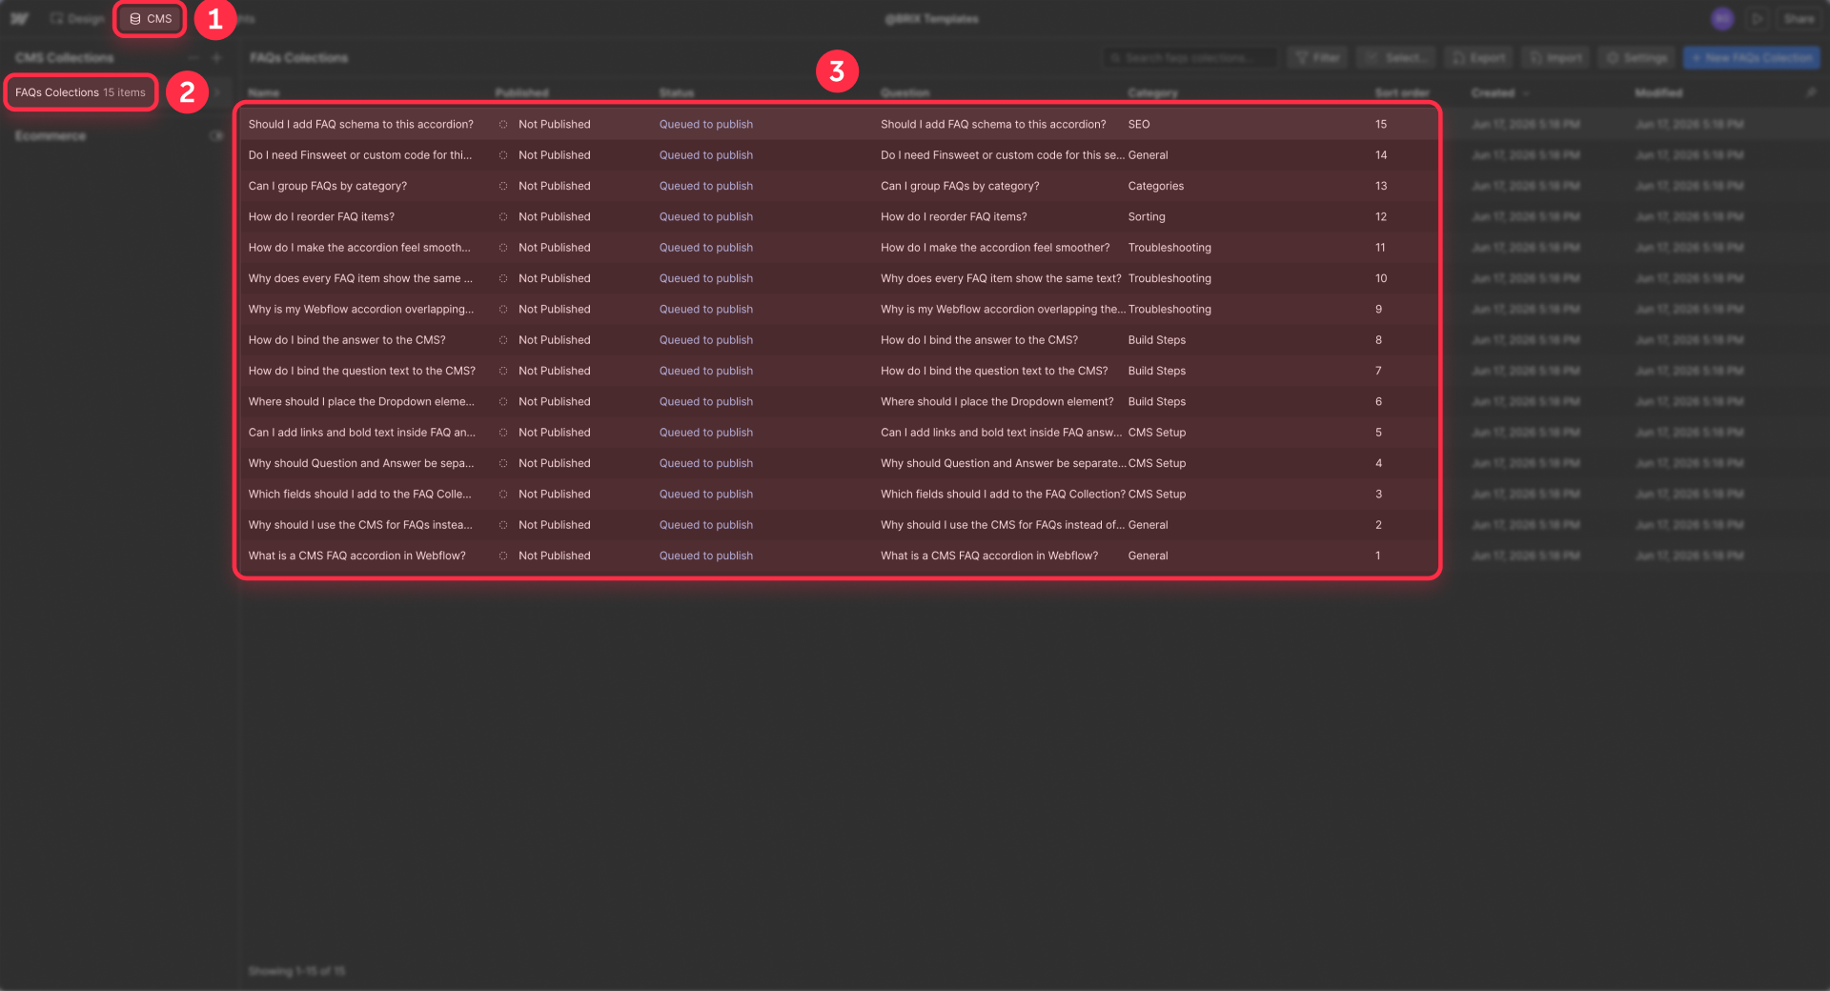The image size is (1830, 991).
Task: Click the Export button
Action: tap(1479, 58)
